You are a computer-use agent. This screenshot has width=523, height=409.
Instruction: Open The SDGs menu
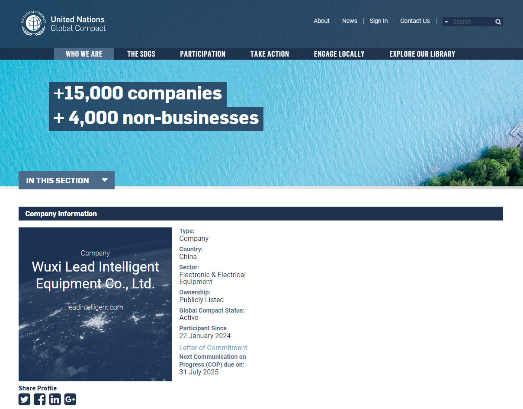[x=141, y=54]
